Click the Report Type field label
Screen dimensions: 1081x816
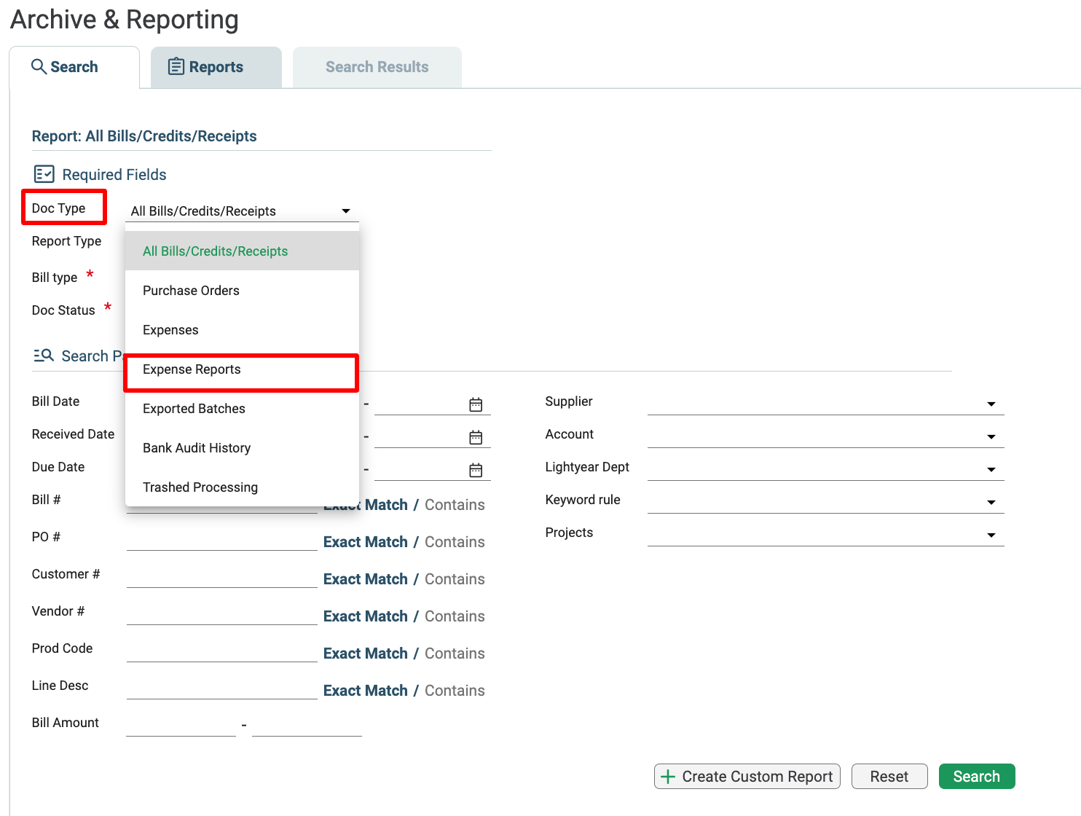(67, 241)
